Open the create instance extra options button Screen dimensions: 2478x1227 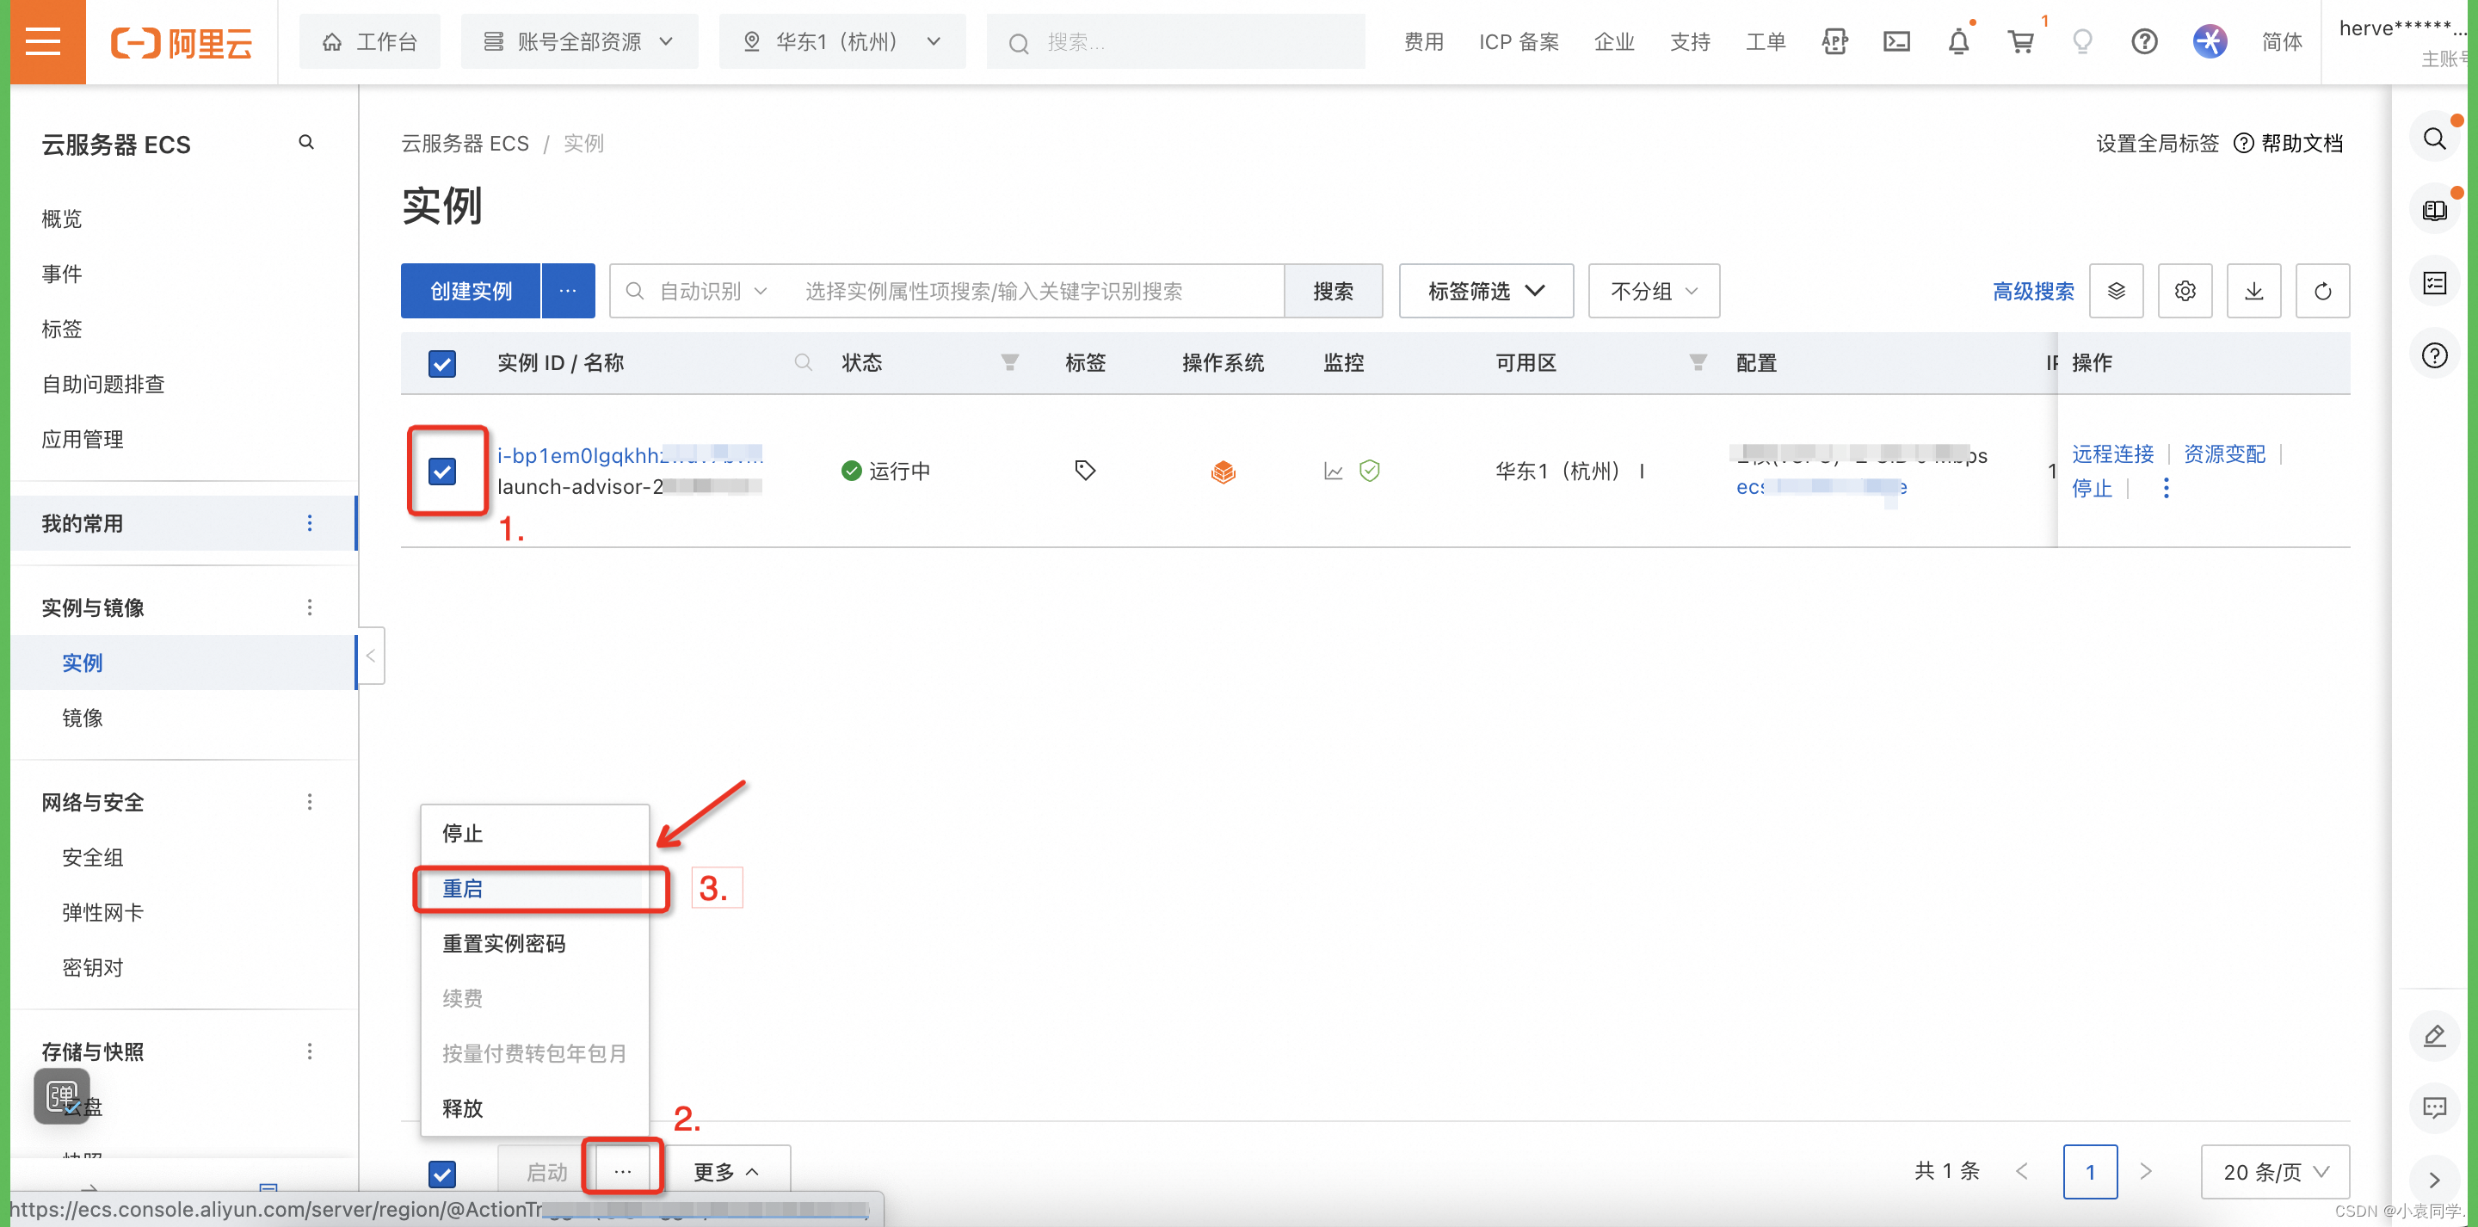pos(568,291)
